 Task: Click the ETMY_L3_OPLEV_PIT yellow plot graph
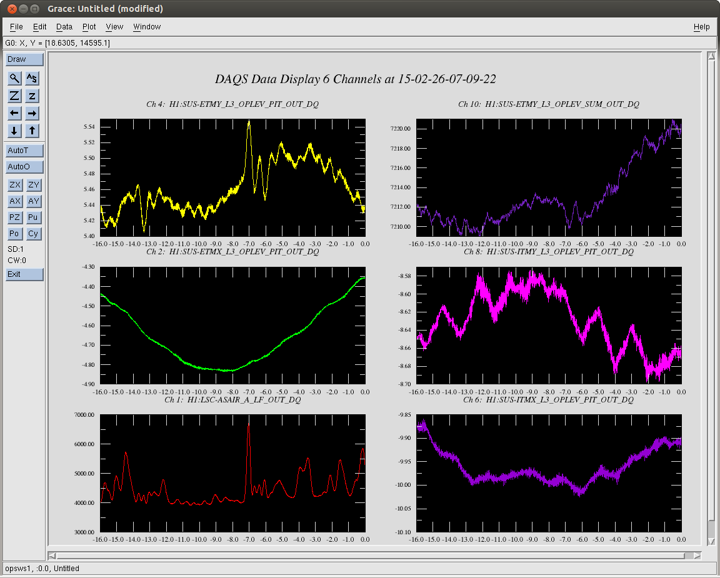click(x=232, y=177)
